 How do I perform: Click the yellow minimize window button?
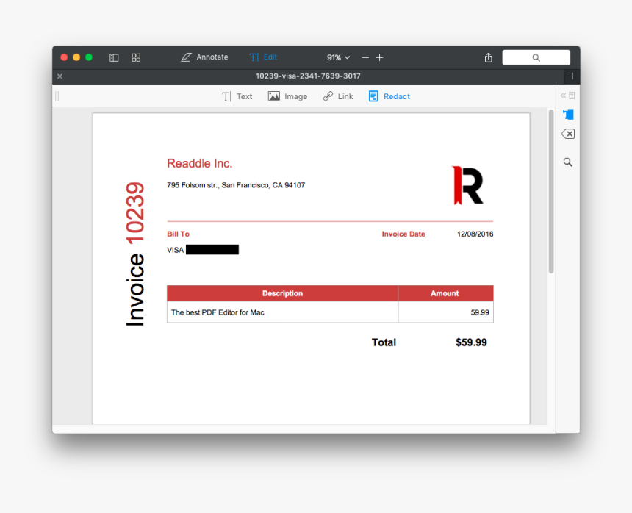pyautogui.click(x=76, y=57)
